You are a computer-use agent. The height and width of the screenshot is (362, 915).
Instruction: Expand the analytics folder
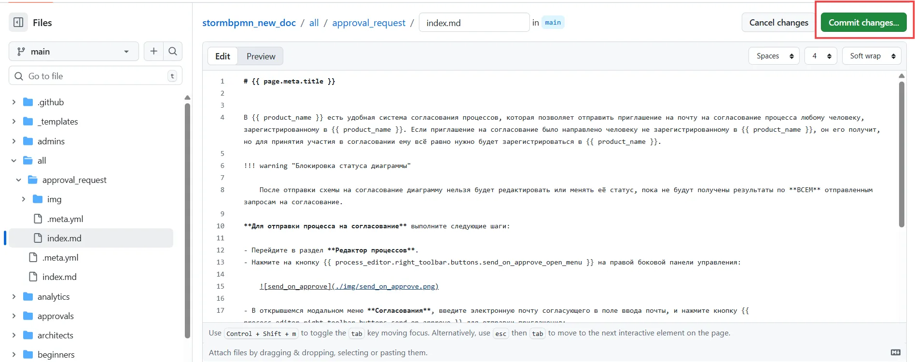coord(14,297)
